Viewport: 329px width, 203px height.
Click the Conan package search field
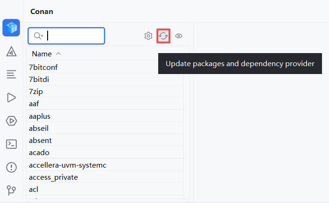point(75,36)
